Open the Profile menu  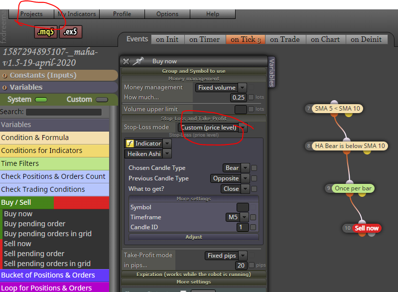122,14
